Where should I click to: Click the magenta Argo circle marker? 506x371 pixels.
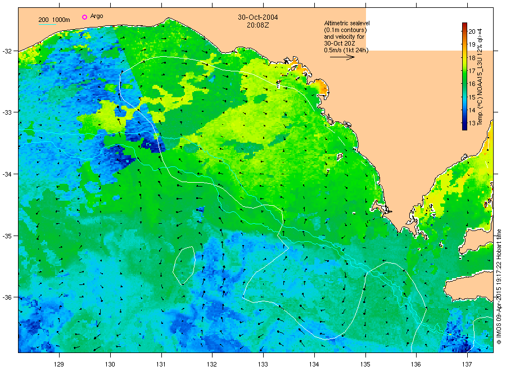(x=84, y=17)
